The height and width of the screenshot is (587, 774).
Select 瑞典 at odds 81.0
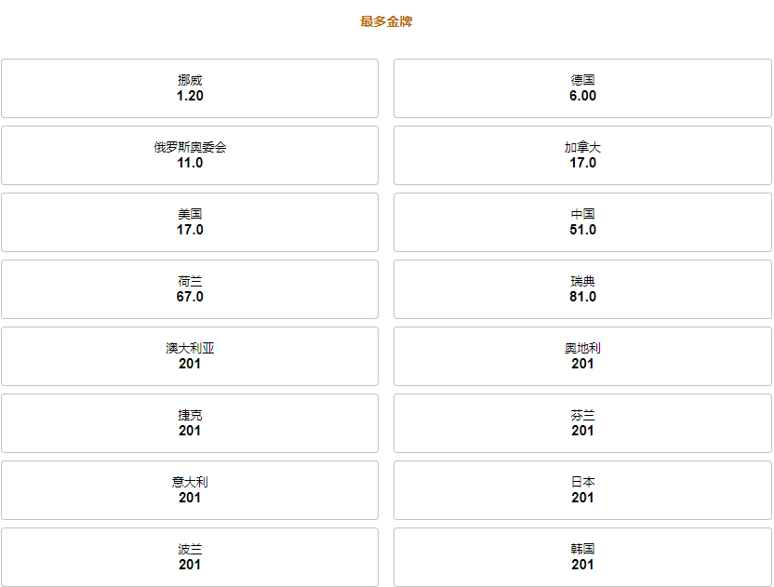click(x=582, y=289)
